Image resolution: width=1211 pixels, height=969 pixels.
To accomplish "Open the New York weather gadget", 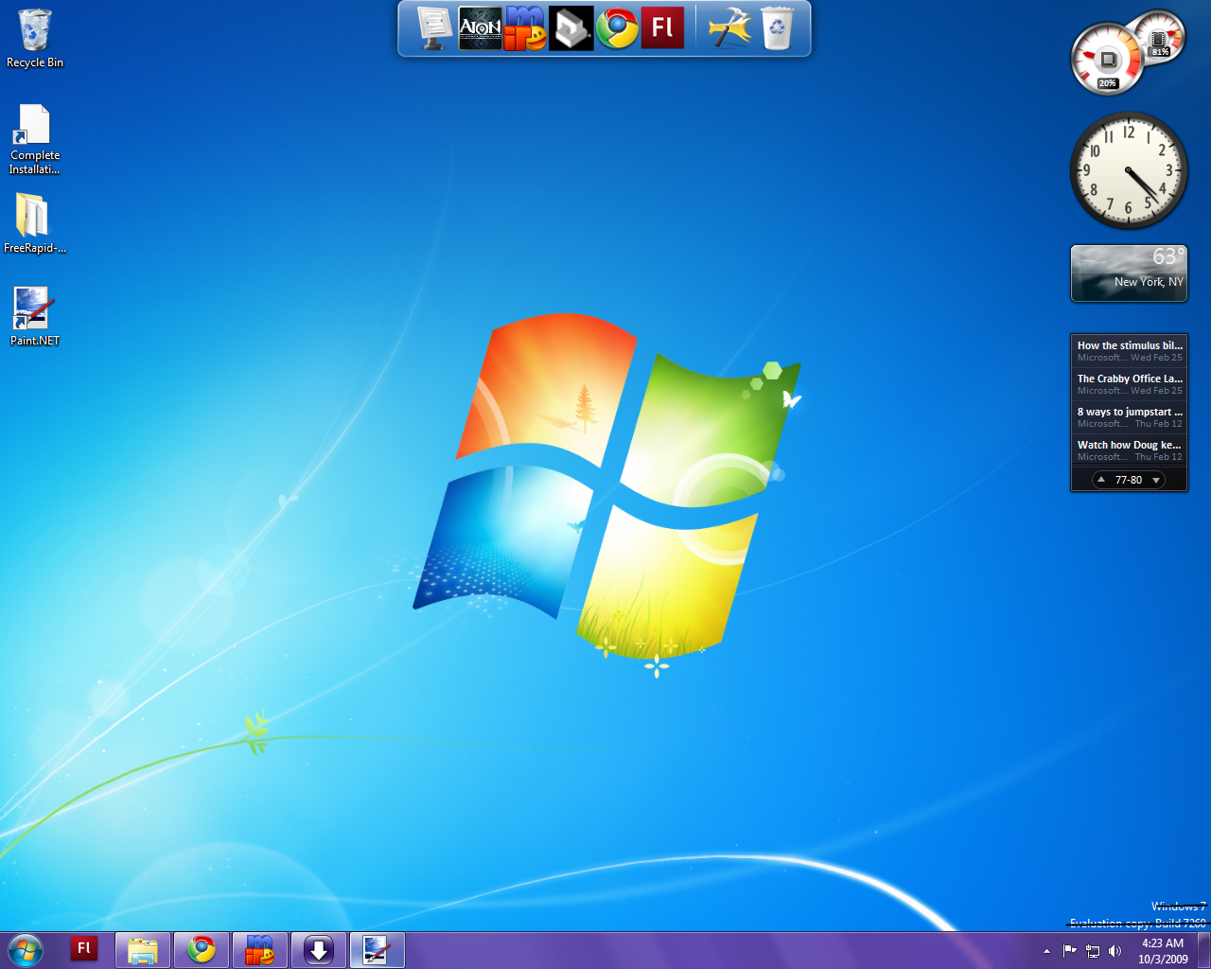I will (1129, 273).
